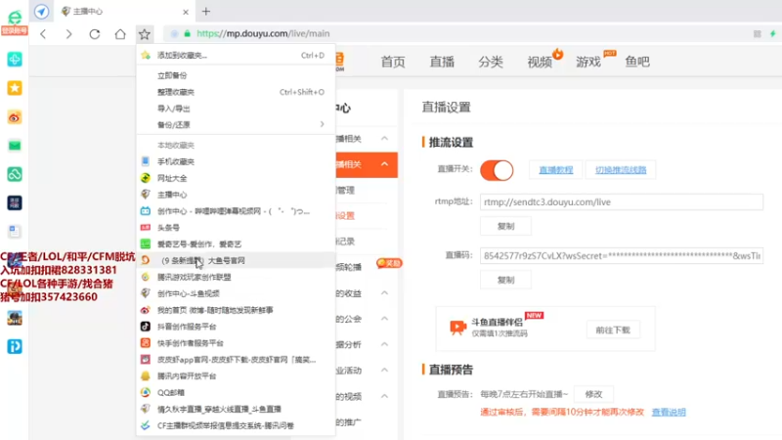The image size is (782, 440).
Task: Click the rtmp地址 input field
Action: pyautogui.click(x=622, y=202)
